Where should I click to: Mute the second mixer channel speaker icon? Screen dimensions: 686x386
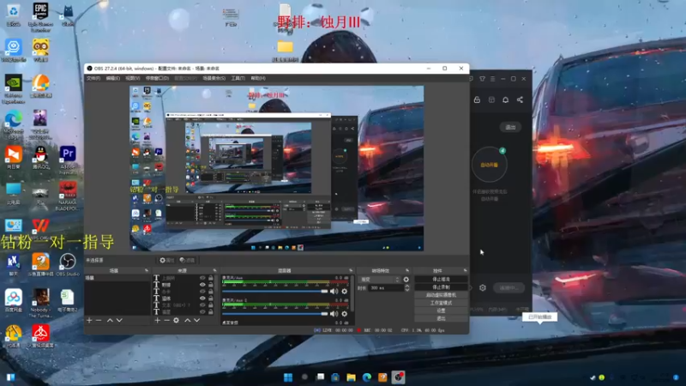[x=334, y=314]
